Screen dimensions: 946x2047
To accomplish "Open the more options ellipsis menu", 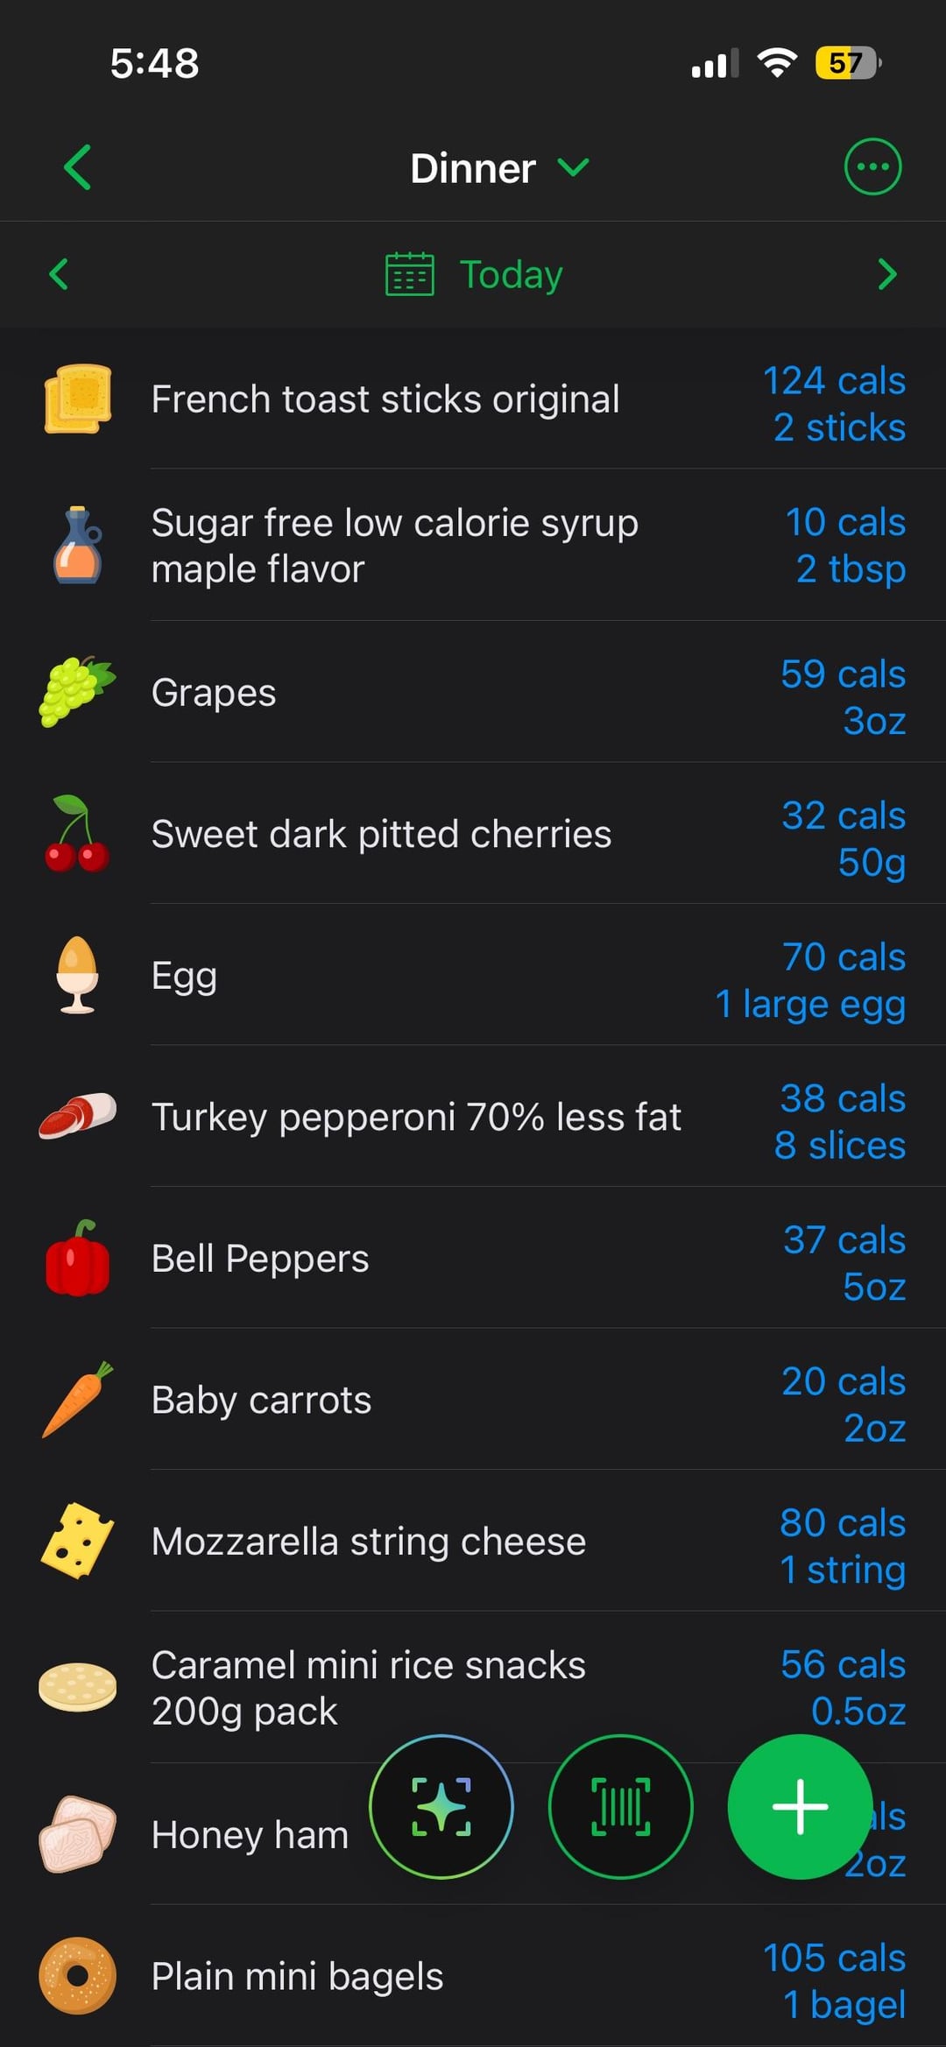I will click(872, 166).
